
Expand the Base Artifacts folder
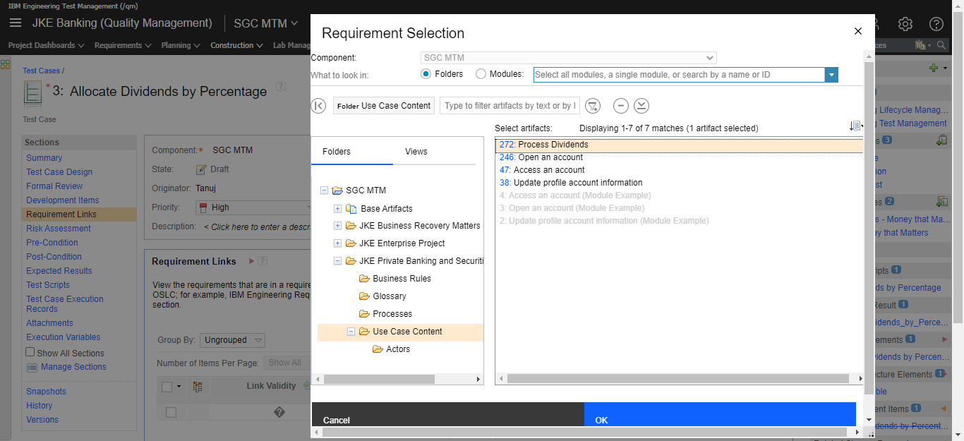[x=337, y=208]
